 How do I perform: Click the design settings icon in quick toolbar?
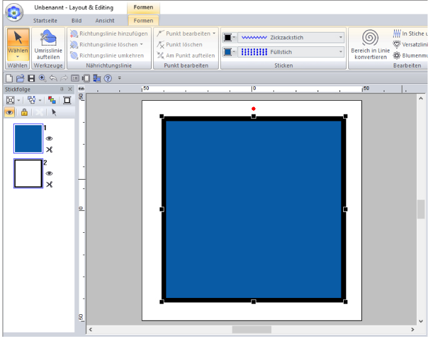pyautogui.click(x=75, y=78)
